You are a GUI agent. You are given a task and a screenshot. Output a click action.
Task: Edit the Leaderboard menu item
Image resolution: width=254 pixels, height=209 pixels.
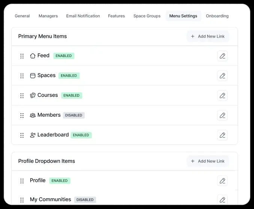(222, 135)
